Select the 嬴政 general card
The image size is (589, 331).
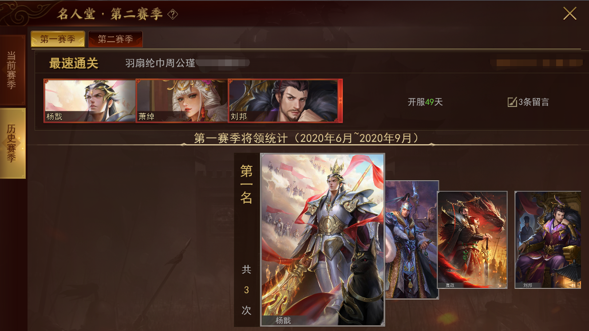coord(472,240)
